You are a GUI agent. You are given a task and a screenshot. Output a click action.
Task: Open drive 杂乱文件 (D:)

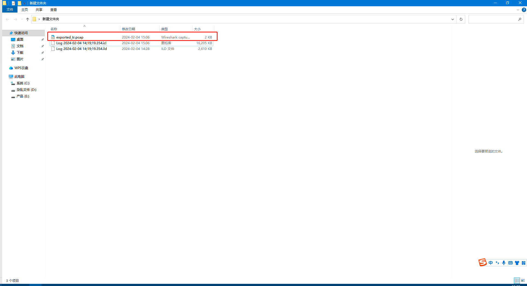(x=27, y=90)
